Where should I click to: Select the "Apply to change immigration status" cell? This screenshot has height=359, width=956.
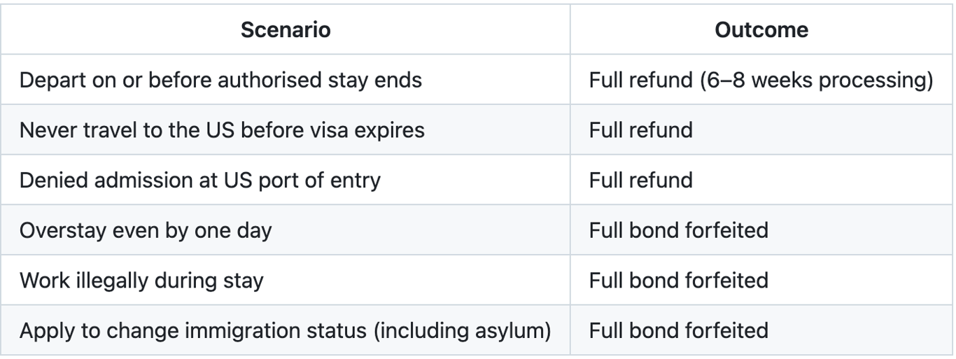(285, 330)
